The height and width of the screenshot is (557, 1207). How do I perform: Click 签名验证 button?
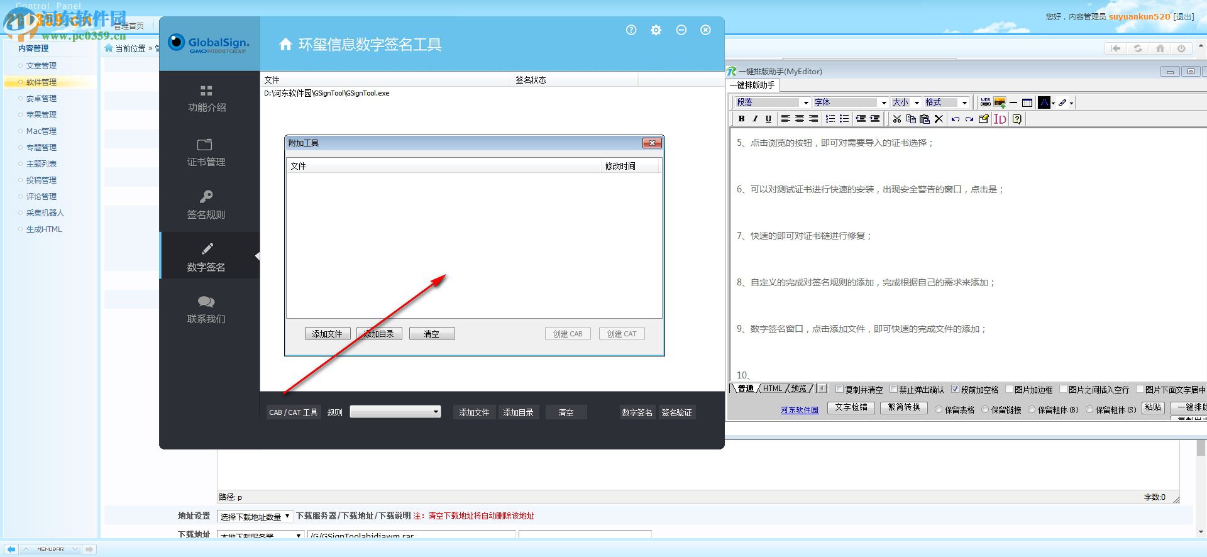pos(676,412)
